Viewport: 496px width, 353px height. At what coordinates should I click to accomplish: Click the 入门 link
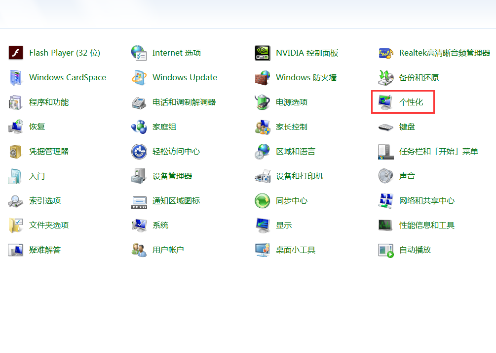pyautogui.click(x=37, y=176)
